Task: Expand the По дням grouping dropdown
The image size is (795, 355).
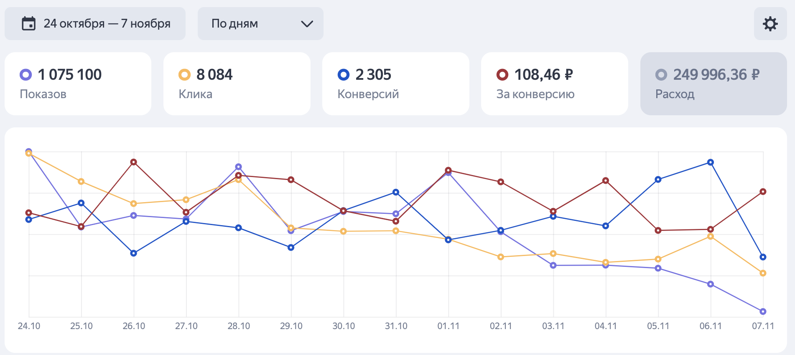Action: click(260, 24)
